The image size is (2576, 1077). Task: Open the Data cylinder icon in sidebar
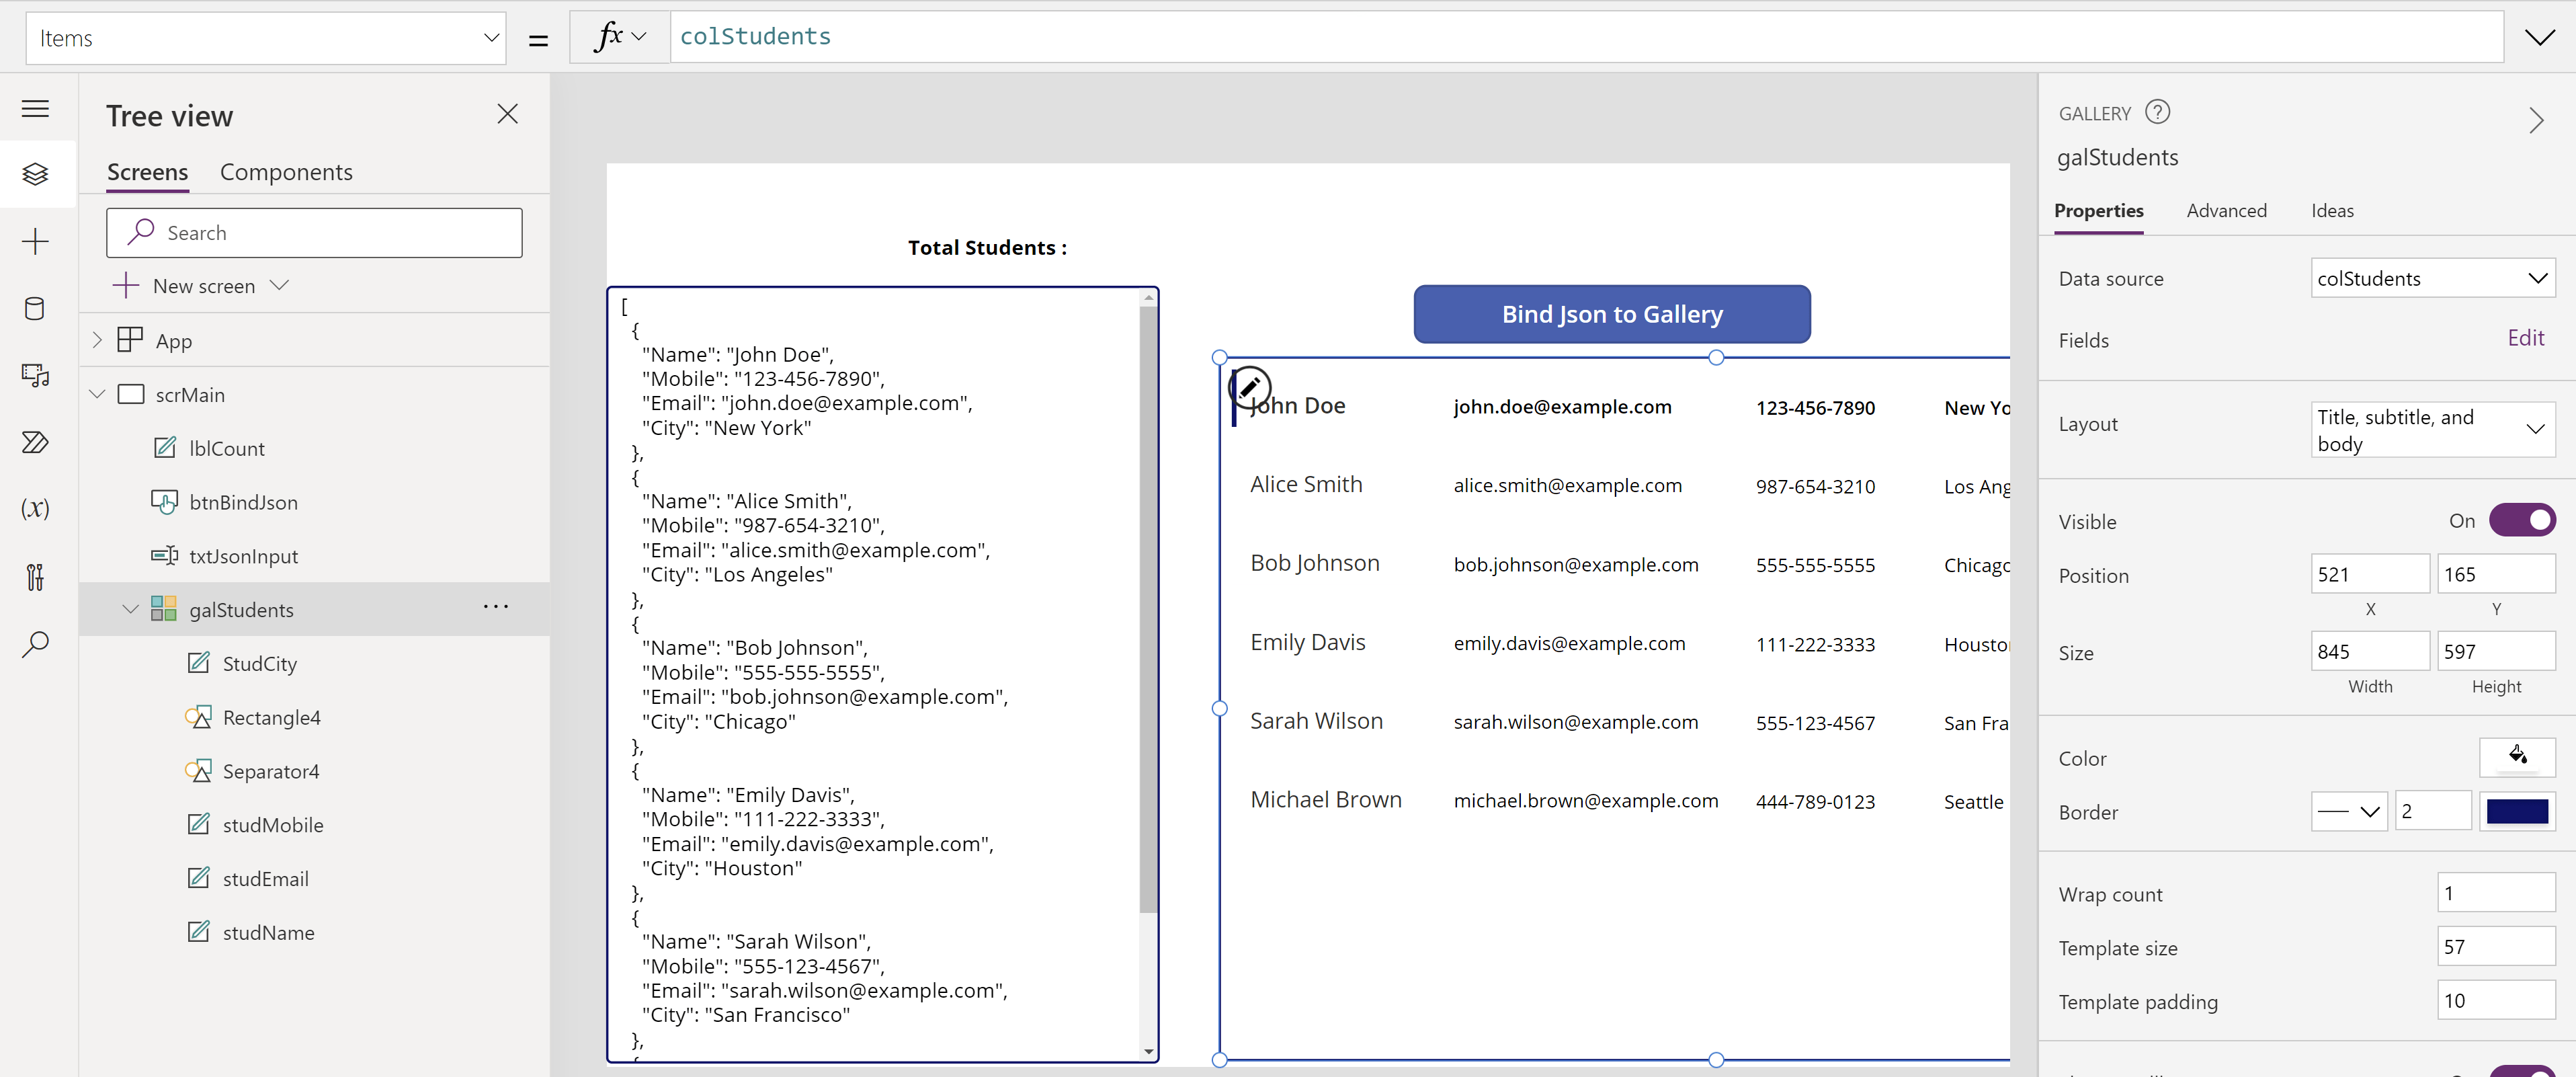36,308
